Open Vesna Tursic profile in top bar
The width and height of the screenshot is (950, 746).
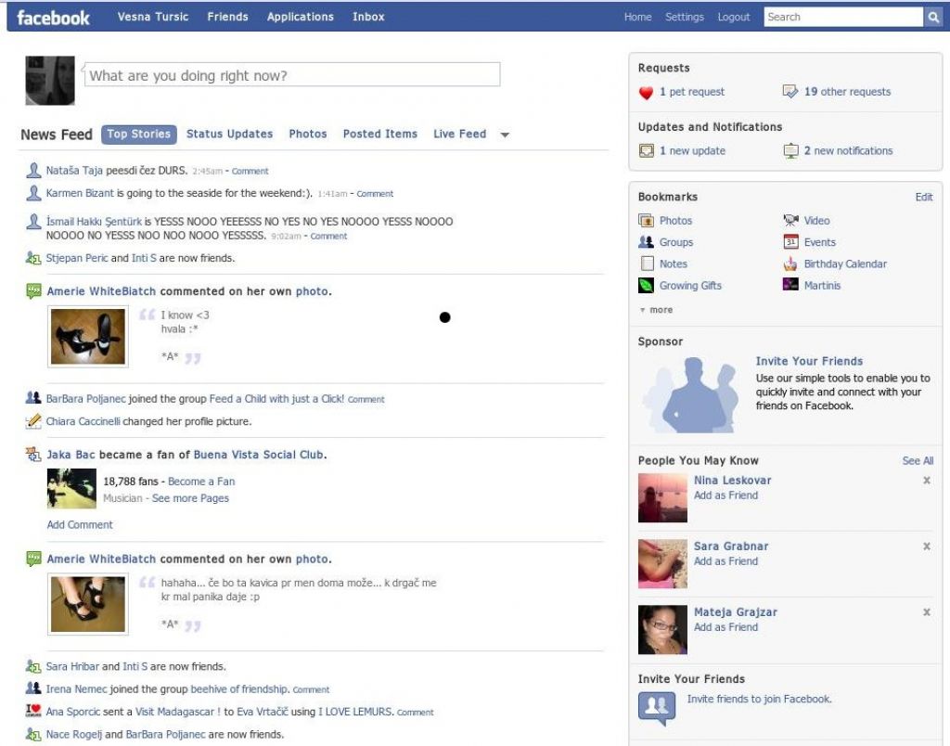coord(153,17)
